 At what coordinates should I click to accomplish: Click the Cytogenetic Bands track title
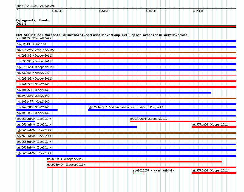[33, 20]
